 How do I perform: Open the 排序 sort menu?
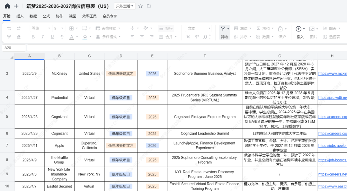point(243,37)
